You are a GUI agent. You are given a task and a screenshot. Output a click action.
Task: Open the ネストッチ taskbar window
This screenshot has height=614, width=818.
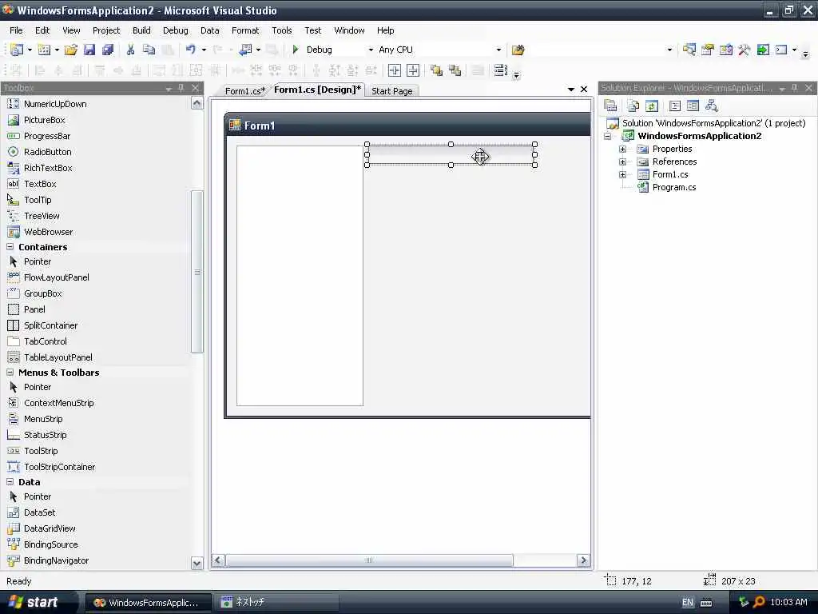[x=276, y=603]
